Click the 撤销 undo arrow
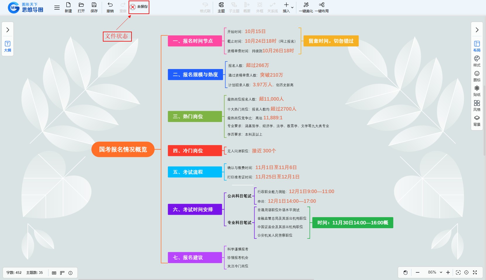 [110, 5]
